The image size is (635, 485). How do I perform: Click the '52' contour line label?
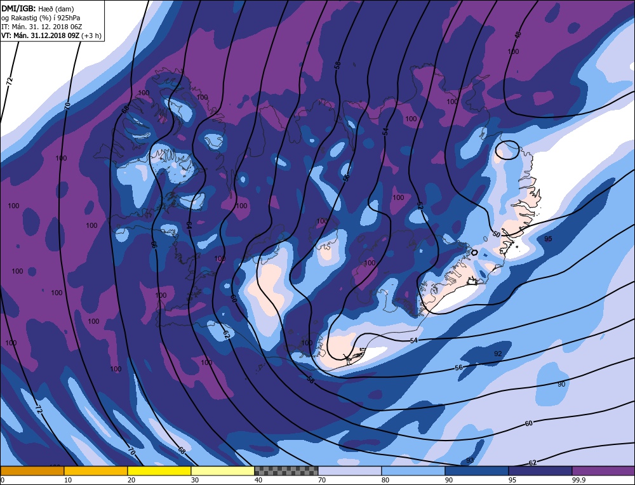point(420,206)
